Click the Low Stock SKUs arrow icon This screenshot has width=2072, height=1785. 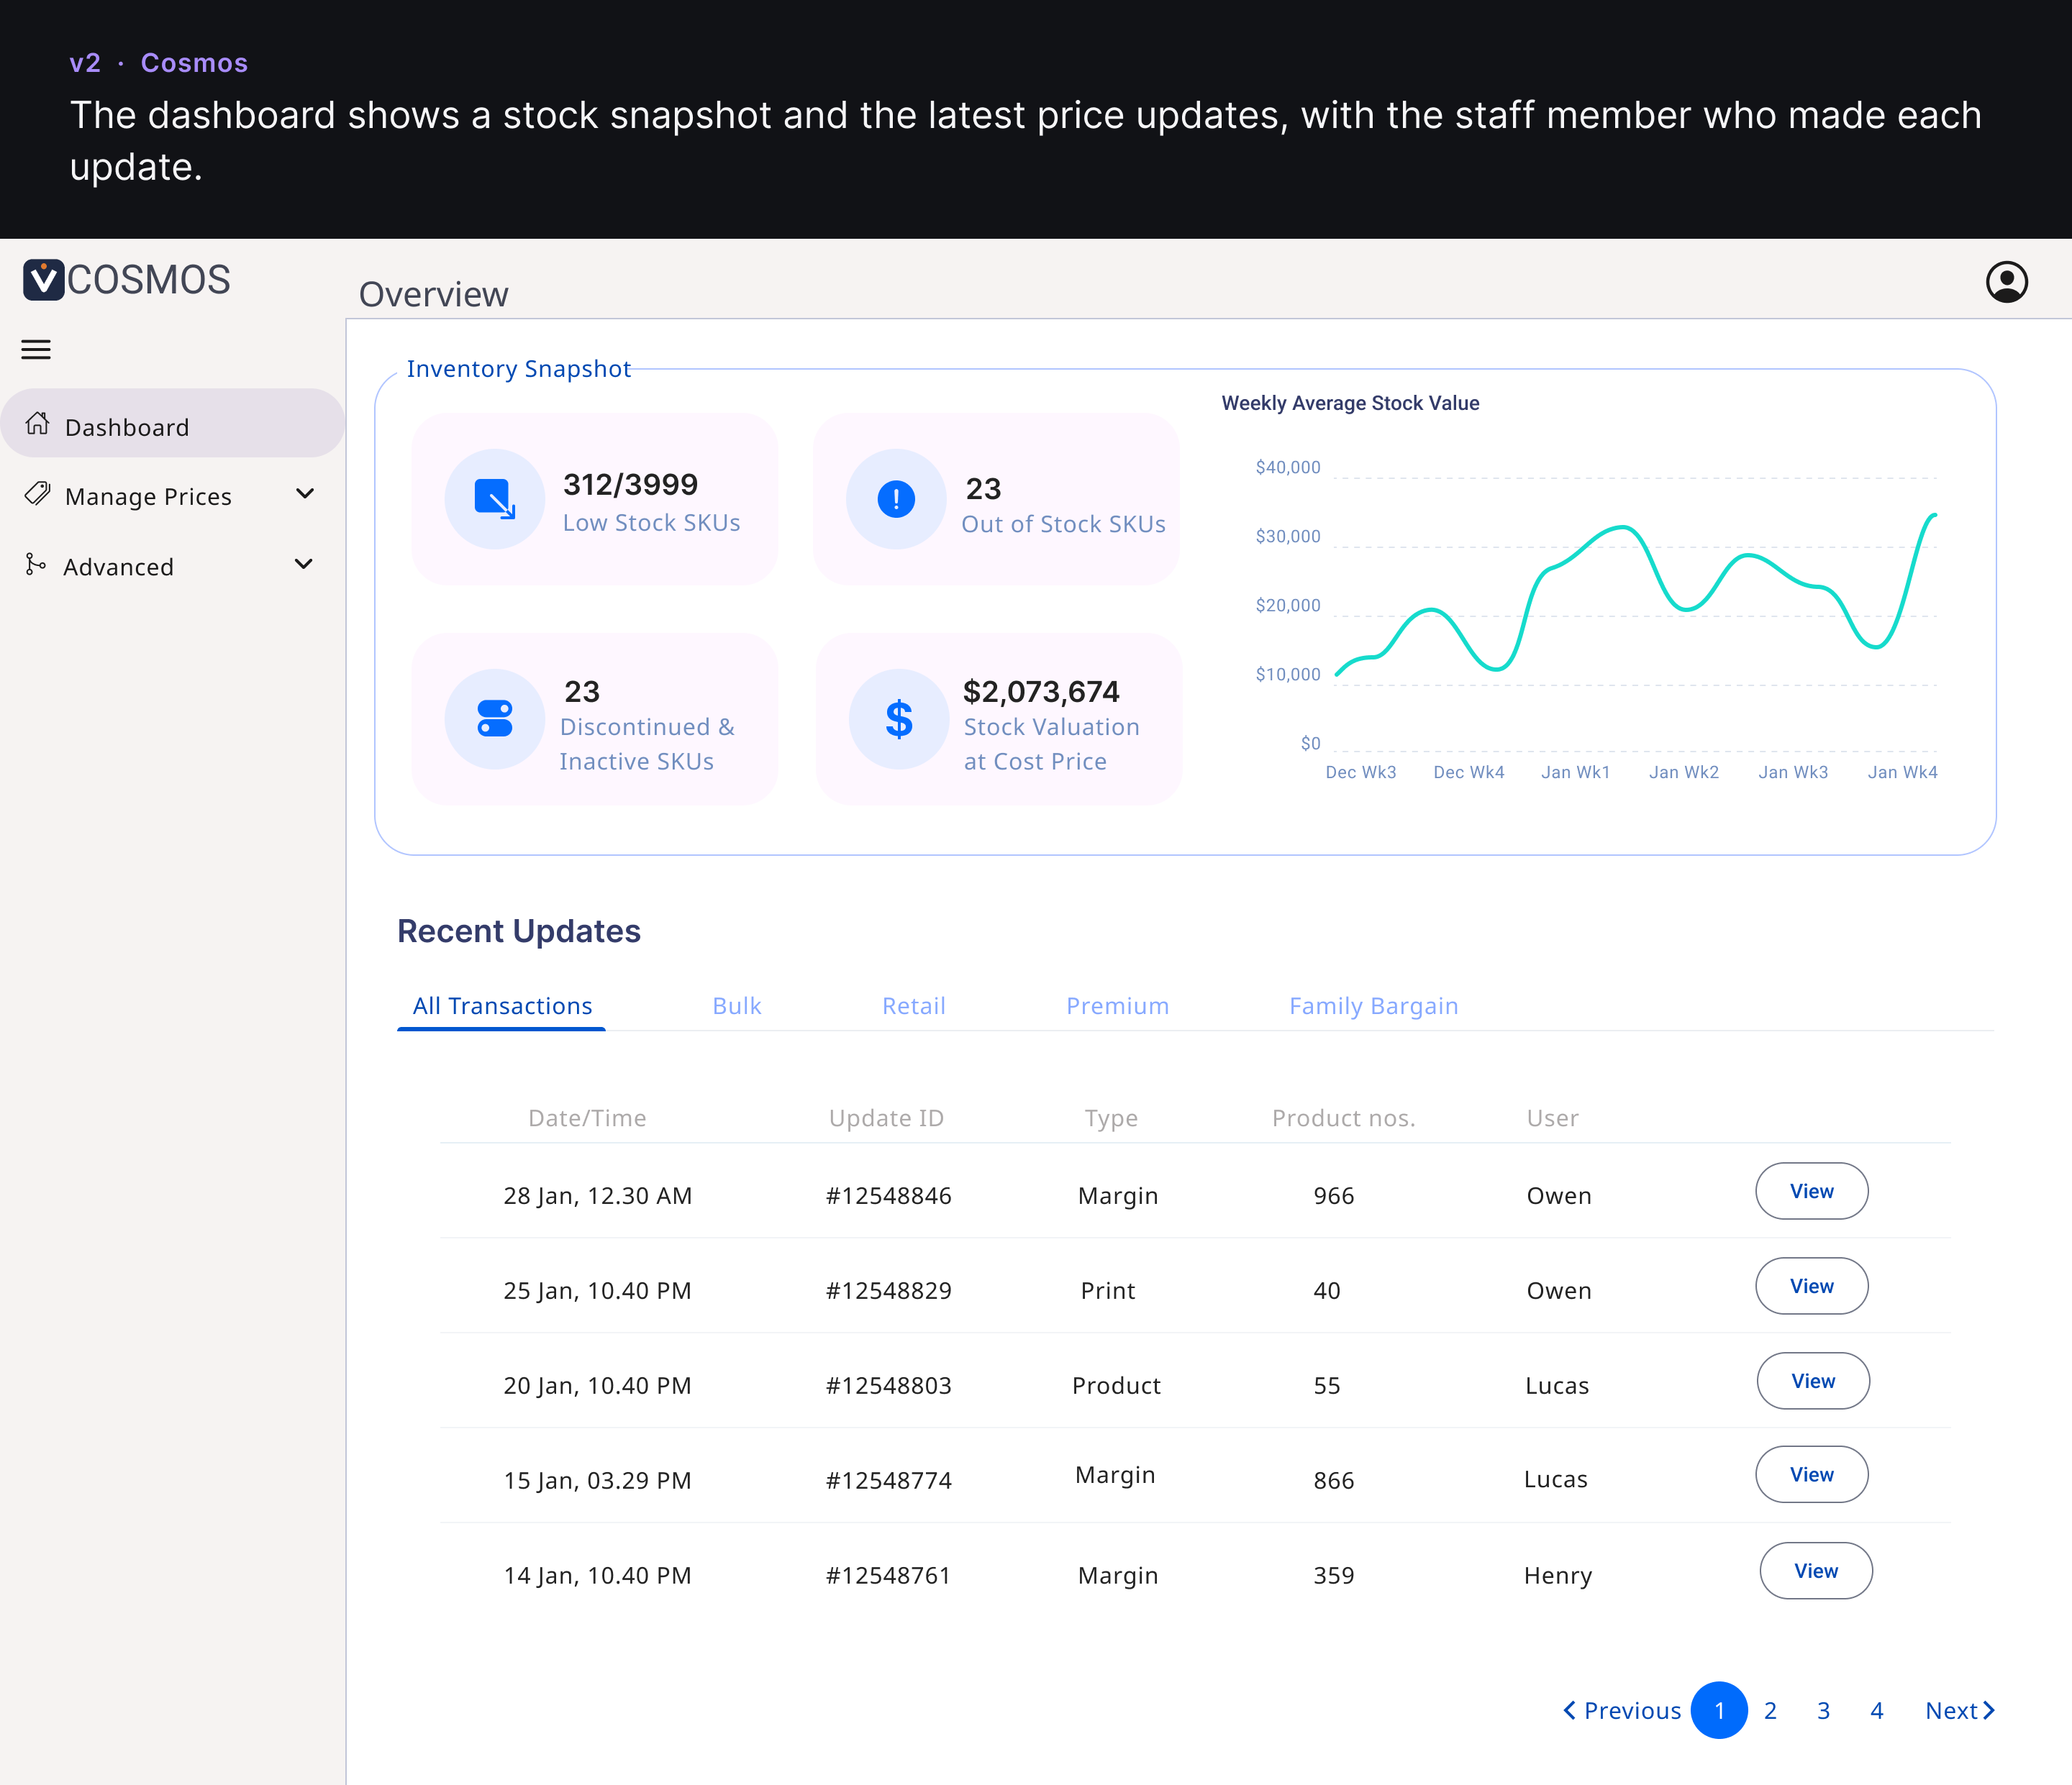click(495, 498)
